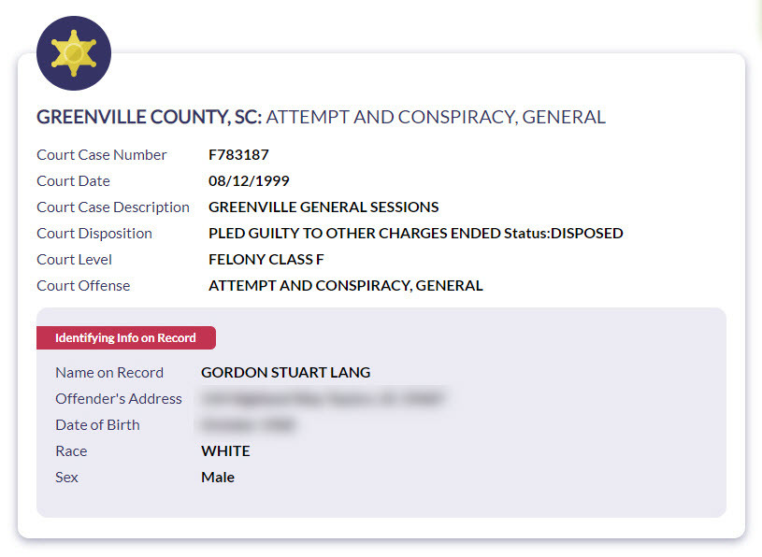Select the name Gordon Stuart Lang
762x557 pixels.
click(285, 372)
